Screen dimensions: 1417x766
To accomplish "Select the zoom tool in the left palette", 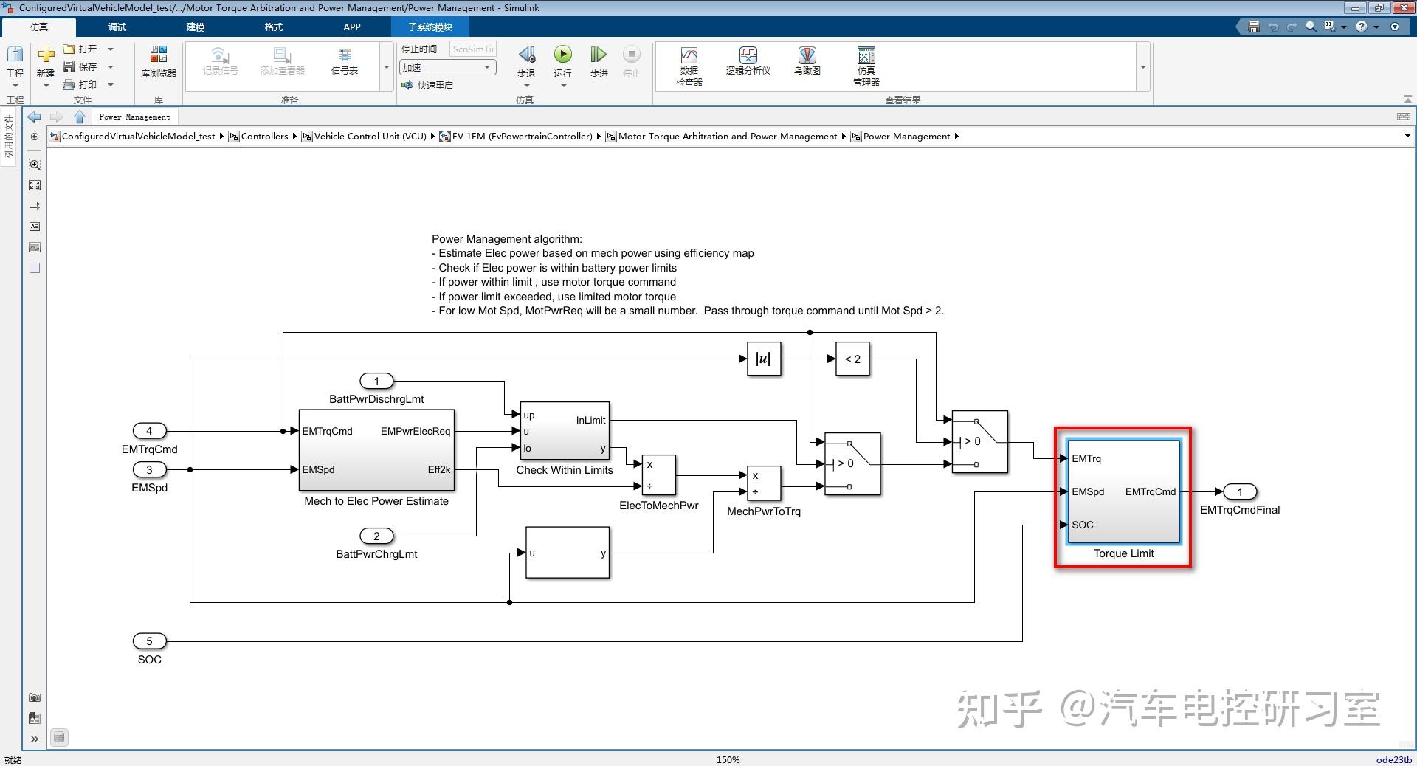I will click(x=34, y=165).
